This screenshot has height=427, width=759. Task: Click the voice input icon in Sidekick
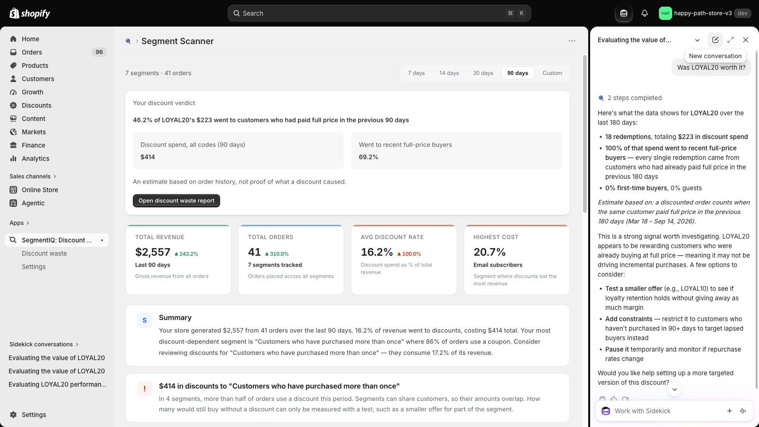pos(743,411)
